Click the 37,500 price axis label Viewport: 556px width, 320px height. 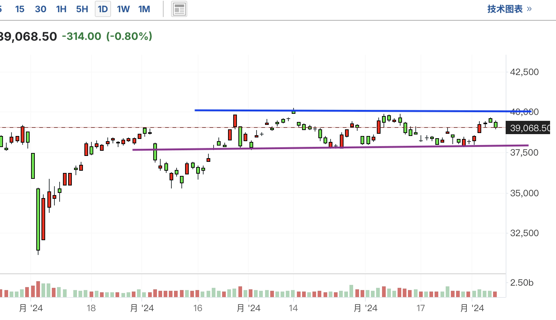click(x=524, y=152)
